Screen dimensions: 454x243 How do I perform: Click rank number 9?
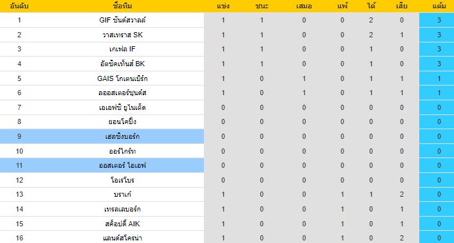19,136
